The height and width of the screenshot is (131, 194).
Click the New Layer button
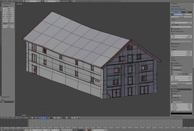point(181,17)
